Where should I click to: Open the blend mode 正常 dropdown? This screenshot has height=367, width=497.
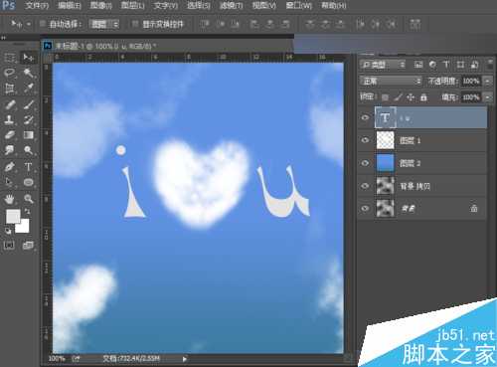click(x=391, y=81)
